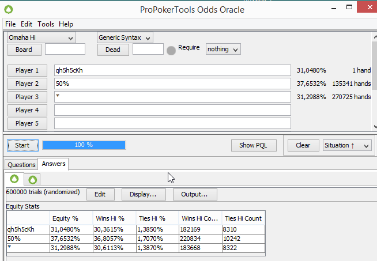Open the File menu

tap(10, 24)
